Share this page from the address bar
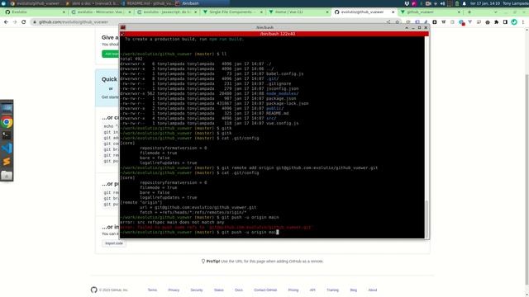The height and width of the screenshot is (297, 529). tap(388, 22)
